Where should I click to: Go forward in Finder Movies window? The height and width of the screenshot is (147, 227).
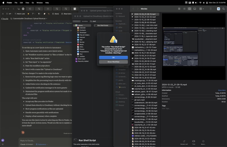click(138, 9)
